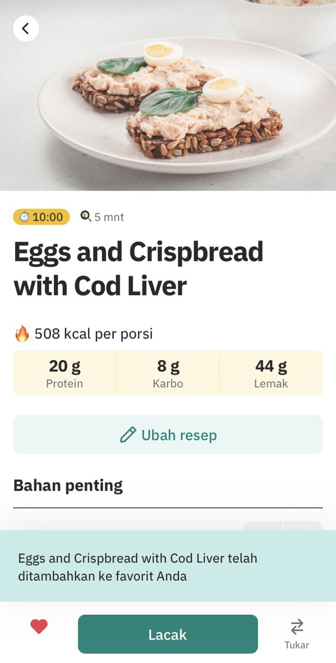Tap the added-to-favorites notification banner

click(168, 566)
